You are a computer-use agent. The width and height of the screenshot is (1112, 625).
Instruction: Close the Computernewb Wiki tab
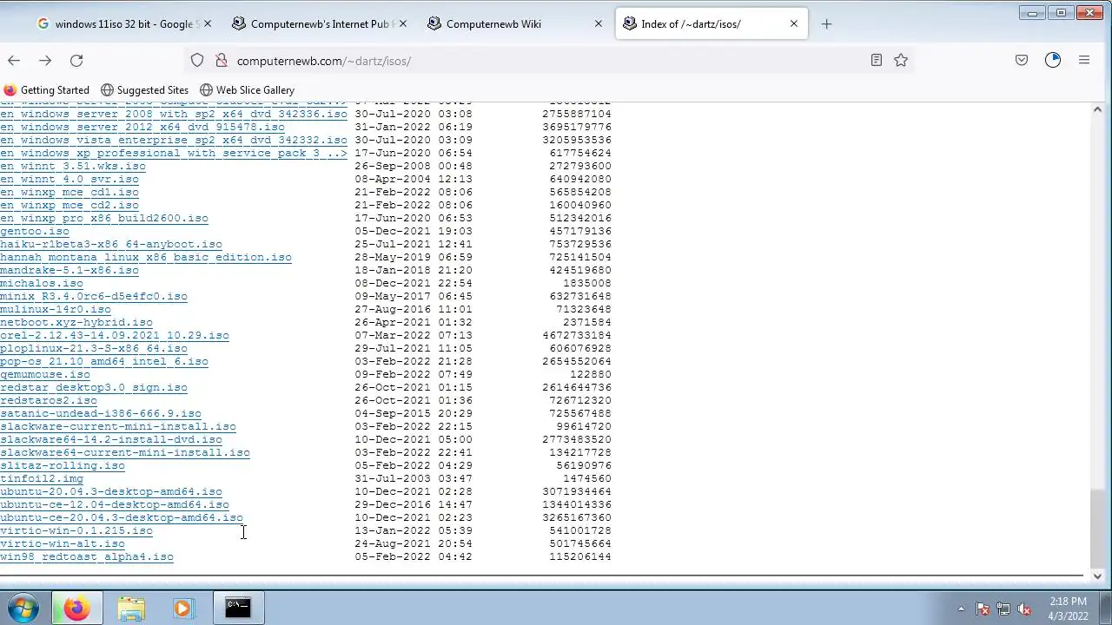(598, 24)
